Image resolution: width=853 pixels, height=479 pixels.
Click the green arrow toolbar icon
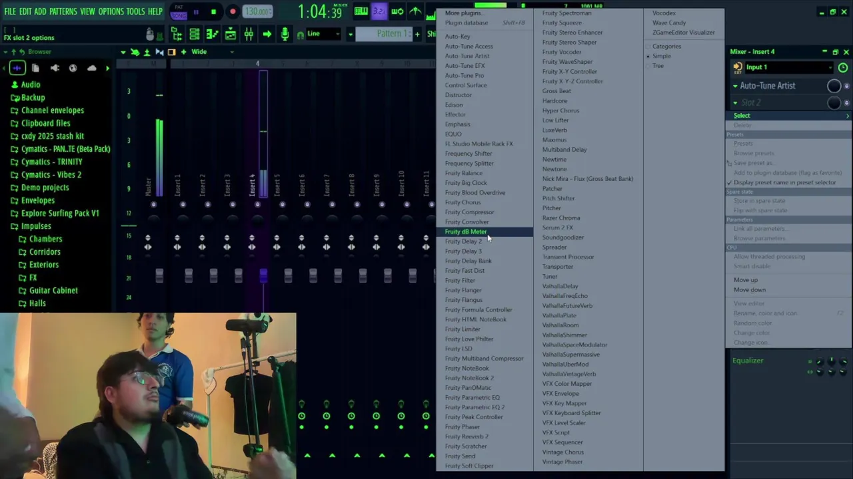pos(267,34)
